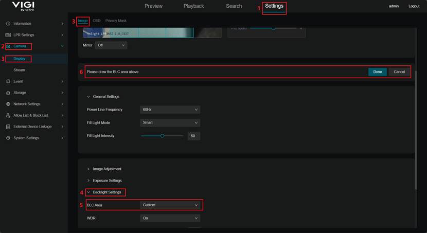This screenshot has width=427, height=233.
Task: Open the BLC Area dropdown
Action: [x=170, y=205]
